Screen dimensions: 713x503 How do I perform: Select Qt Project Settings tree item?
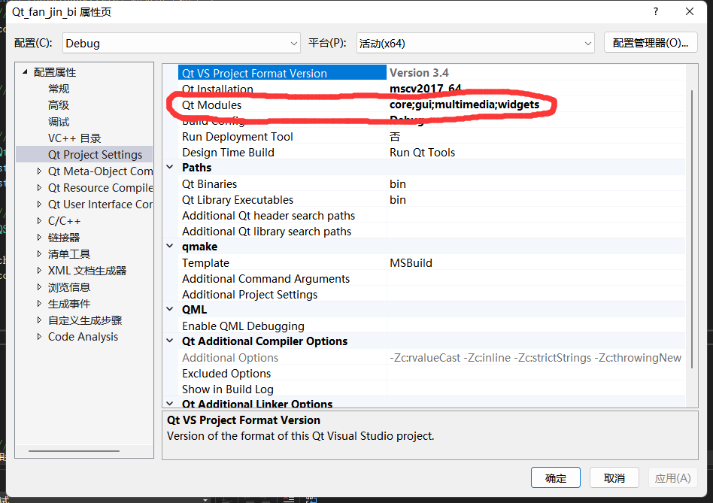point(95,154)
